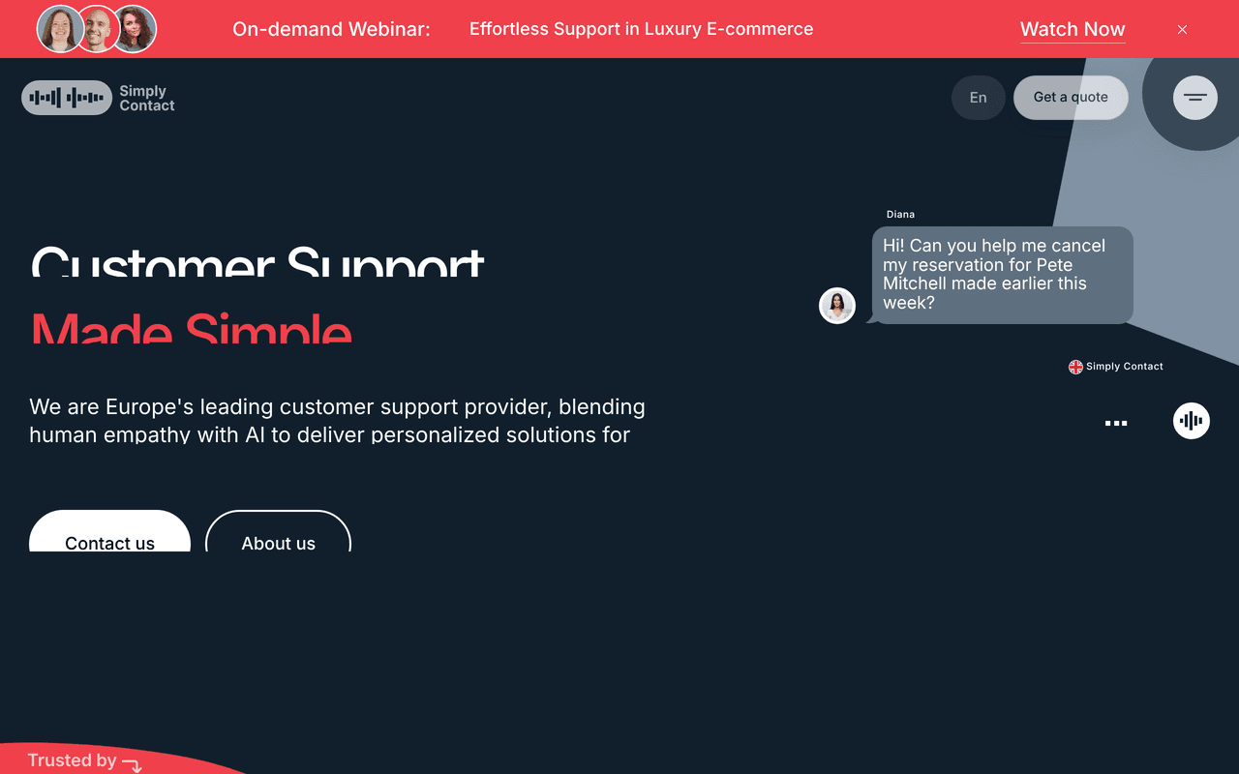The height and width of the screenshot is (774, 1239).
Task: Click the Trusted by arrow label
Action: [85, 761]
